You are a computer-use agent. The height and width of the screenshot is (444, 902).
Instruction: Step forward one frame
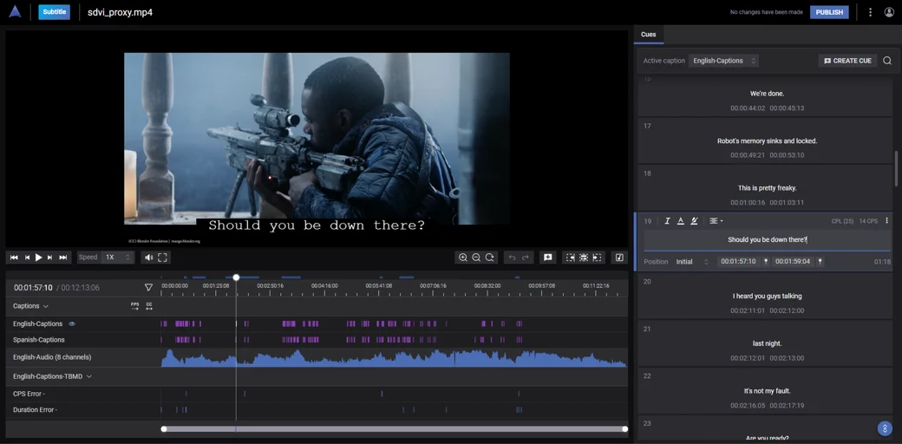click(50, 258)
